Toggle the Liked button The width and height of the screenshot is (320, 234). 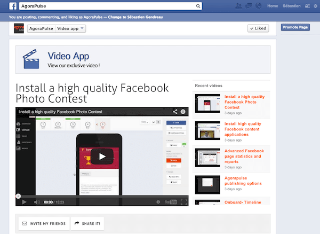(x=258, y=28)
